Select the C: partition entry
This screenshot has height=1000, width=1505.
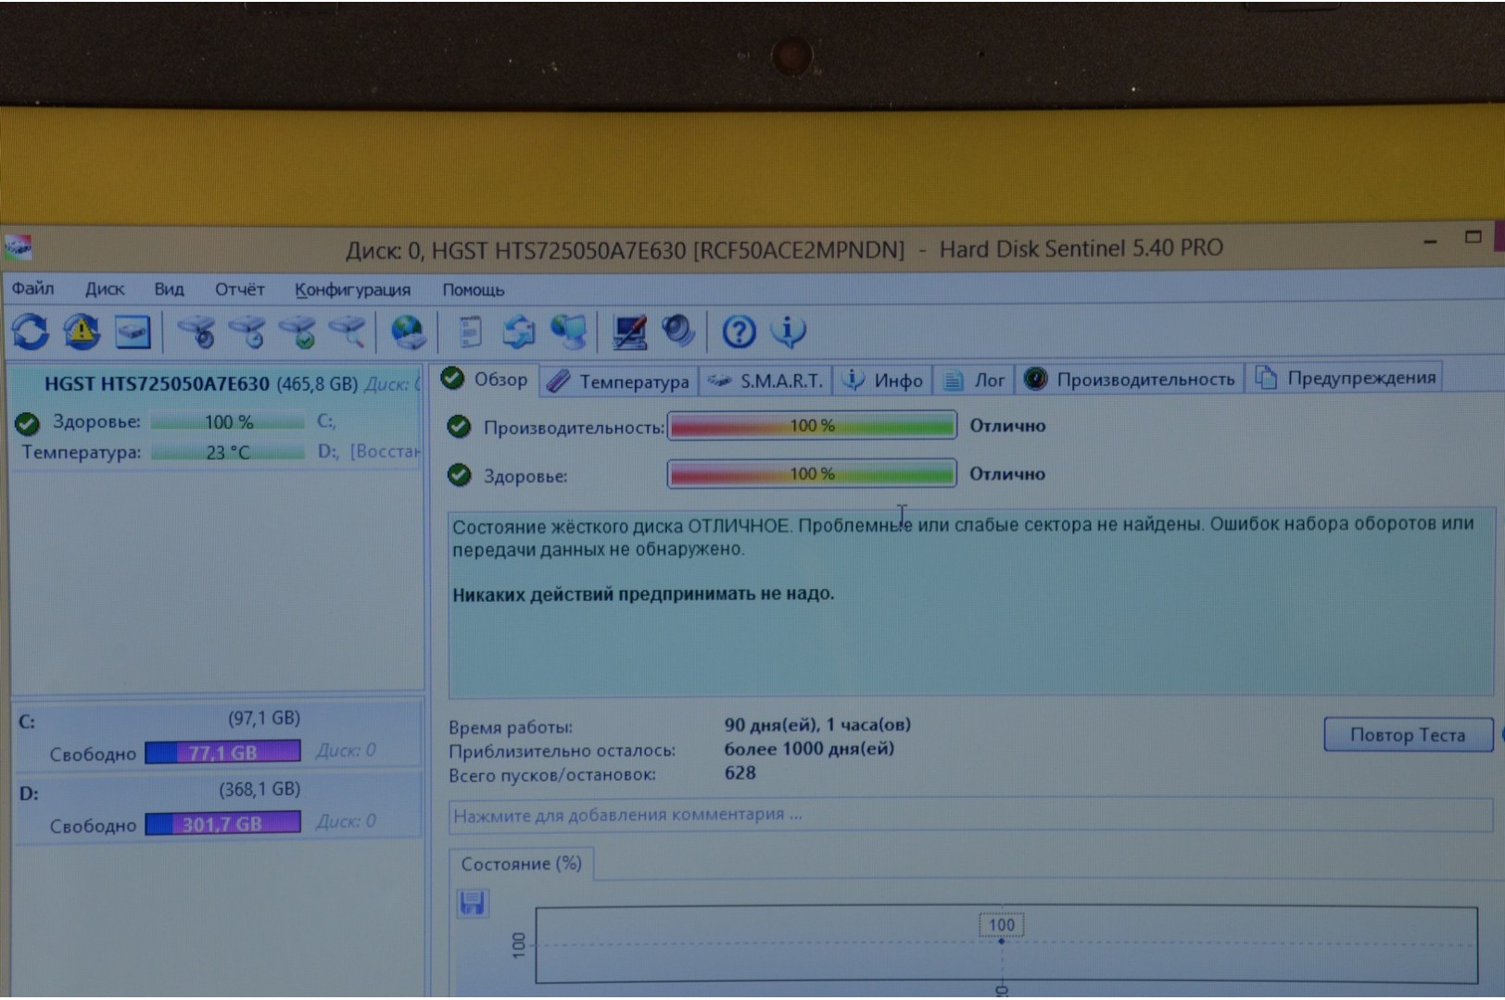coord(218,736)
